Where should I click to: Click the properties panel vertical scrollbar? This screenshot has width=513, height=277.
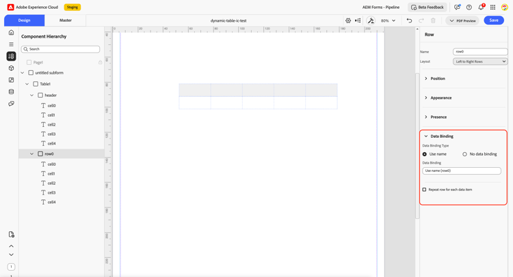[x=417, y=145]
